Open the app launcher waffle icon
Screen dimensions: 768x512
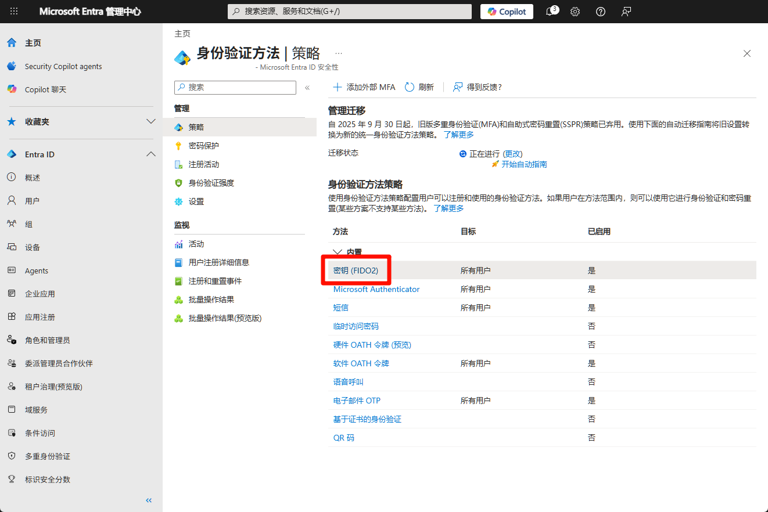pos(14,12)
